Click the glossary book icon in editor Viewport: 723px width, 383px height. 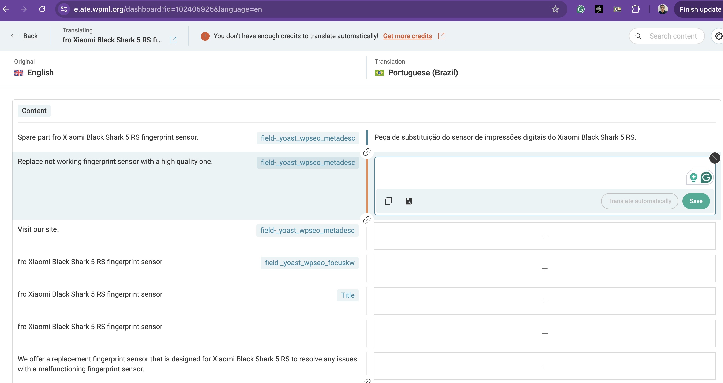(x=409, y=201)
